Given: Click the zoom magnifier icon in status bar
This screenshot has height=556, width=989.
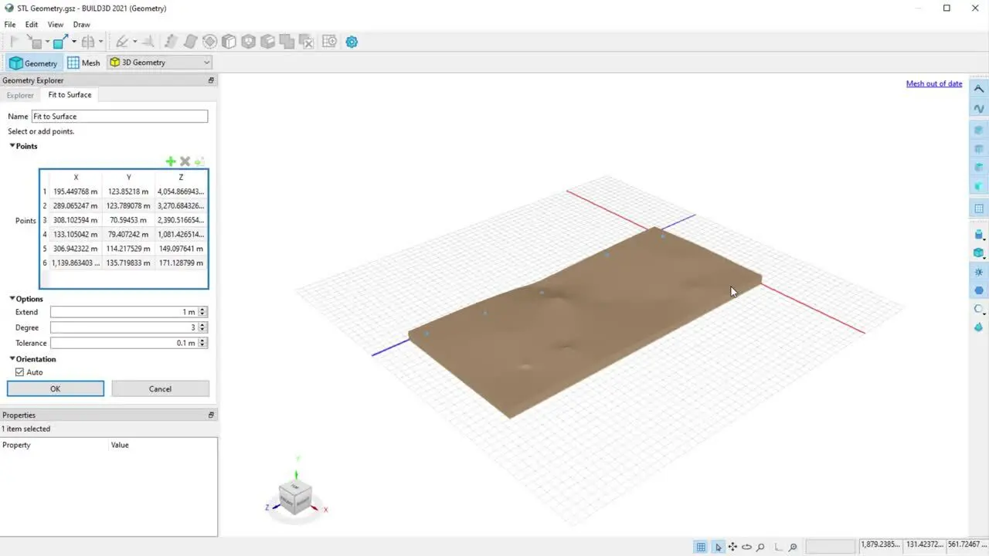Looking at the screenshot, I should [761, 547].
